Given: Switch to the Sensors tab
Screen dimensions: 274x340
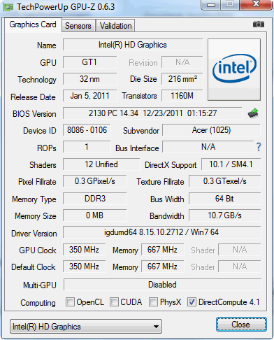Looking at the screenshot, I should 78,26.
